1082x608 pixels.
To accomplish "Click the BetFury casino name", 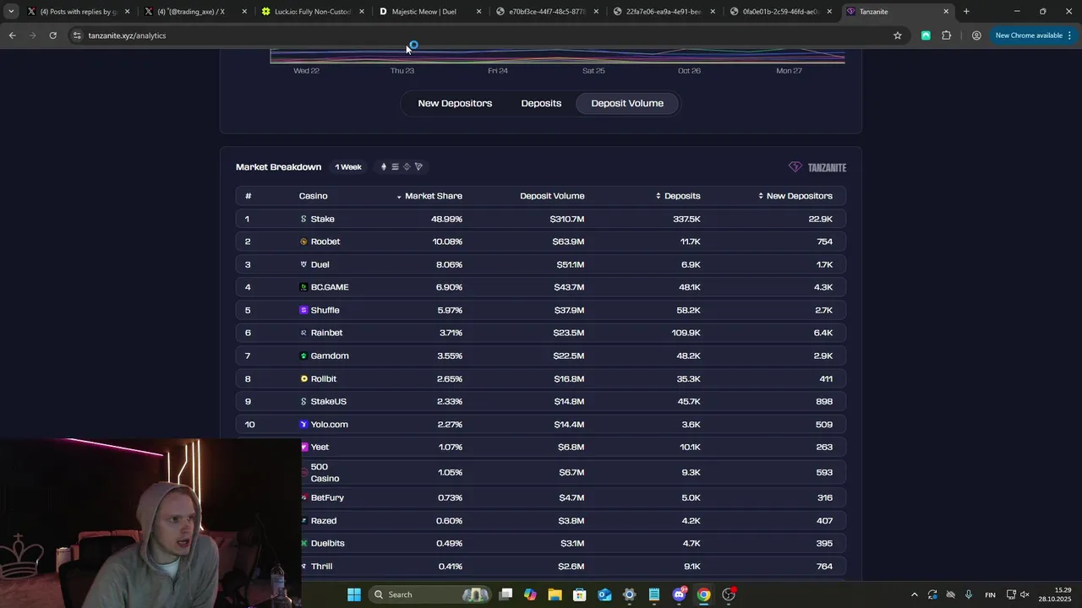I will point(327,497).
